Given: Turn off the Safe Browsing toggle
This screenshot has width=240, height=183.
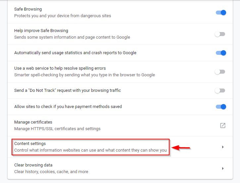Looking at the screenshot, I should [221, 13].
